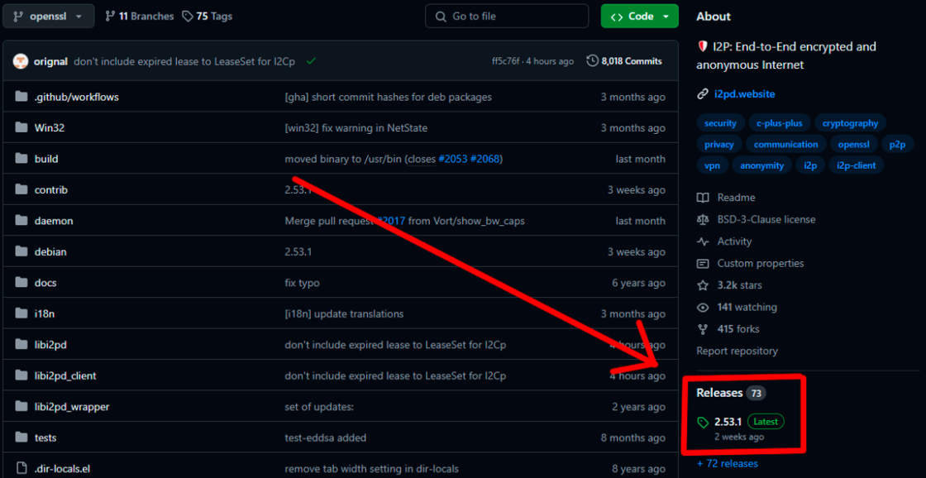Viewport: 926px width, 478px height.
Task: Select the anonymity topic tag
Action: (764, 165)
